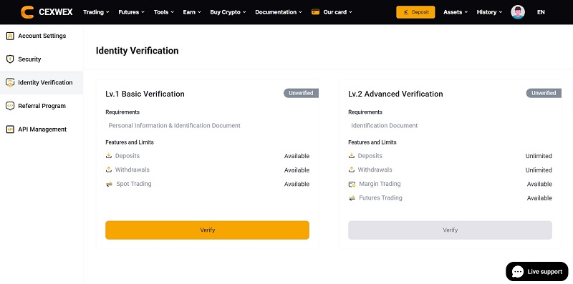This screenshot has width=573, height=284.
Task: Click the Live support chat bubble icon
Action: [x=518, y=272]
